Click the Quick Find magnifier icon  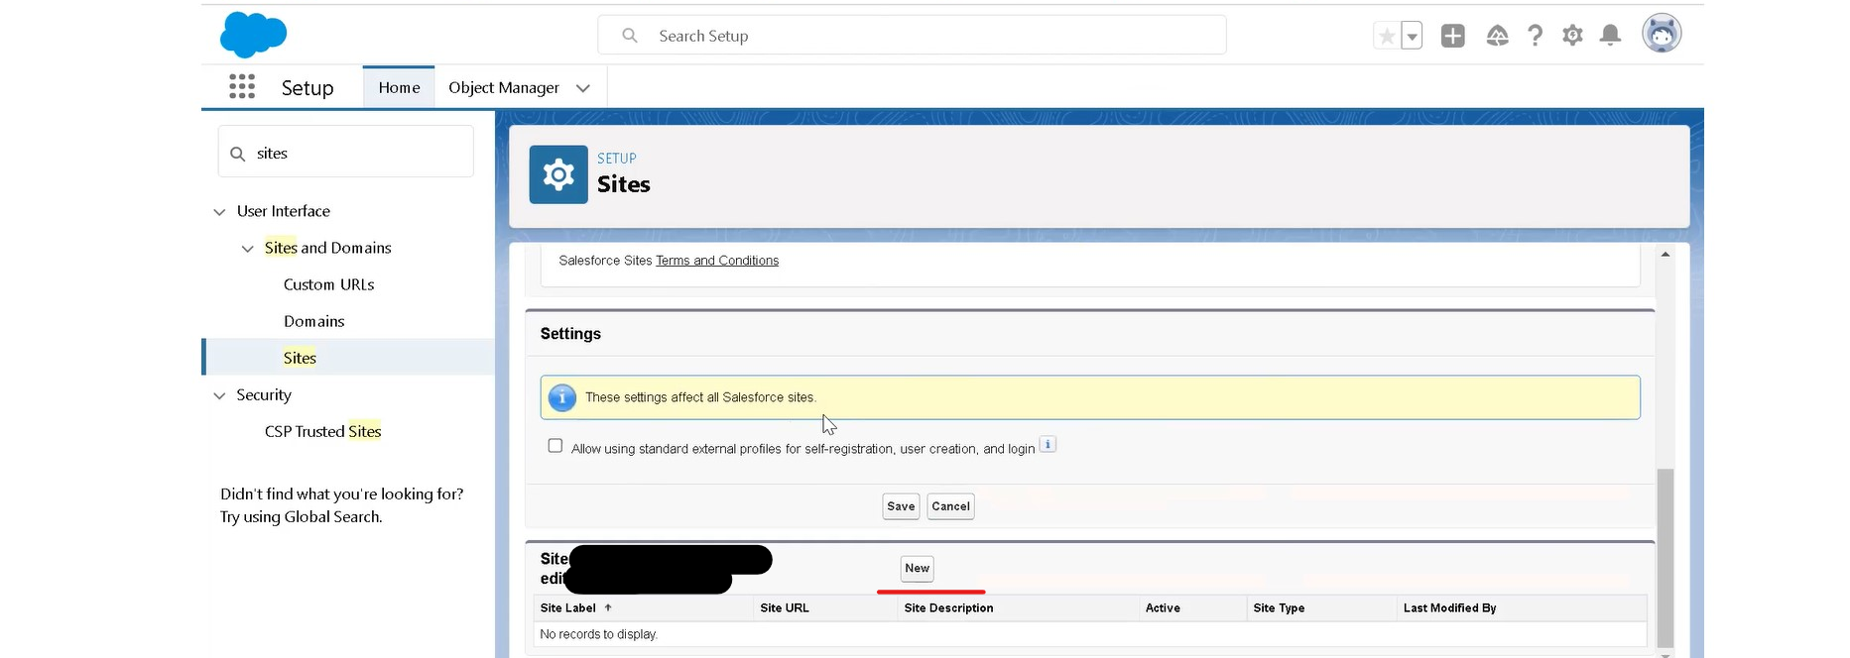click(238, 154)
